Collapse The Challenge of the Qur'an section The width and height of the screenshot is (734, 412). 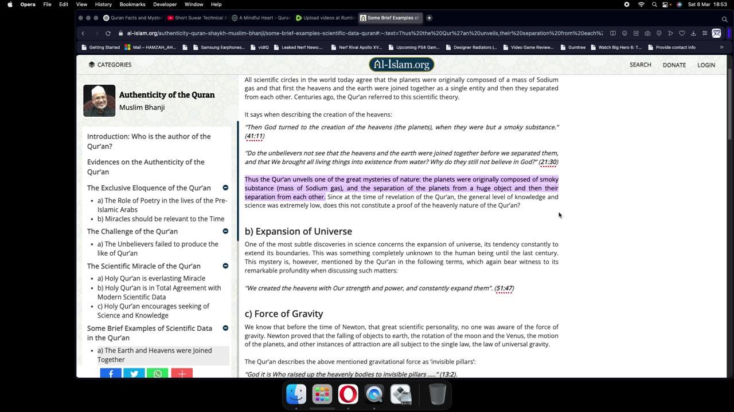[x=225, y=231]
